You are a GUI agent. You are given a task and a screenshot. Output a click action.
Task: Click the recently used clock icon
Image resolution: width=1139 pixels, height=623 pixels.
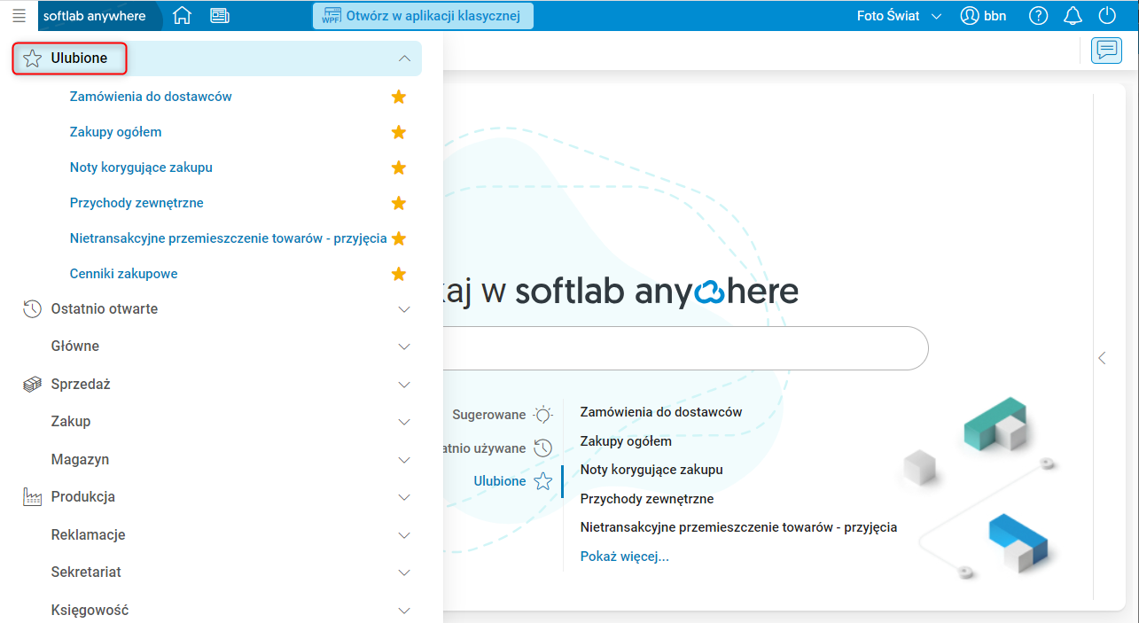point(542,448)
